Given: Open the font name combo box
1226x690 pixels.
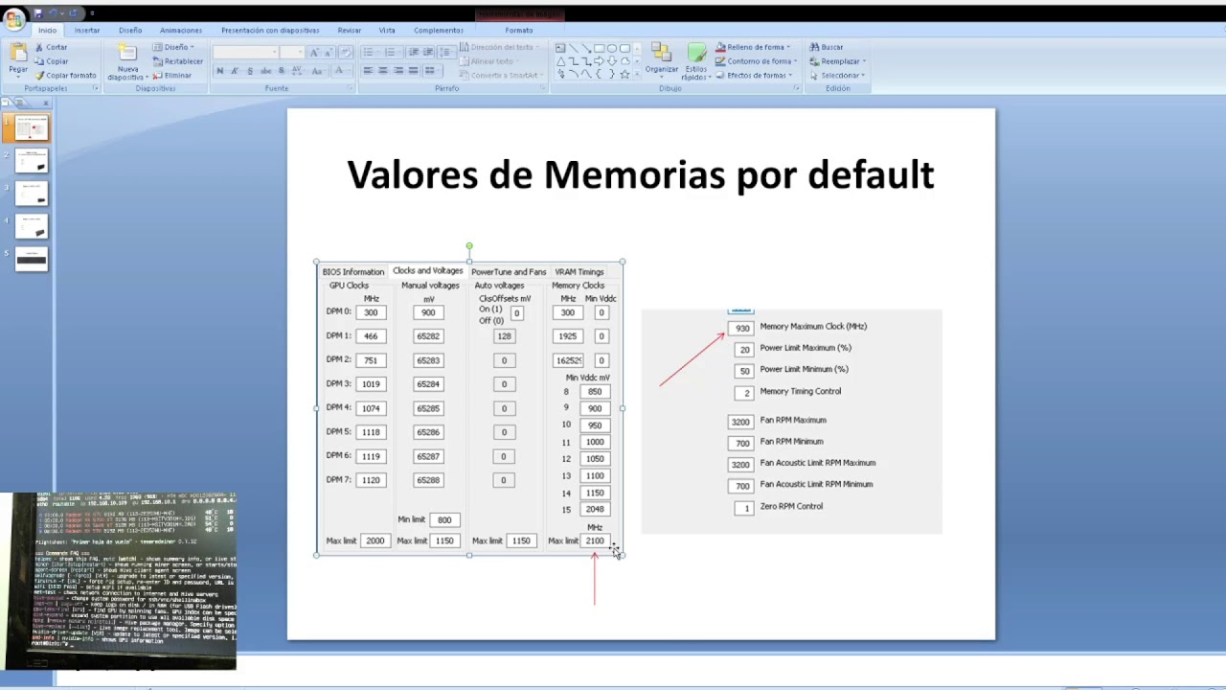Looking at the screenshot, I should pyautogui.click(x=245, y=52).
